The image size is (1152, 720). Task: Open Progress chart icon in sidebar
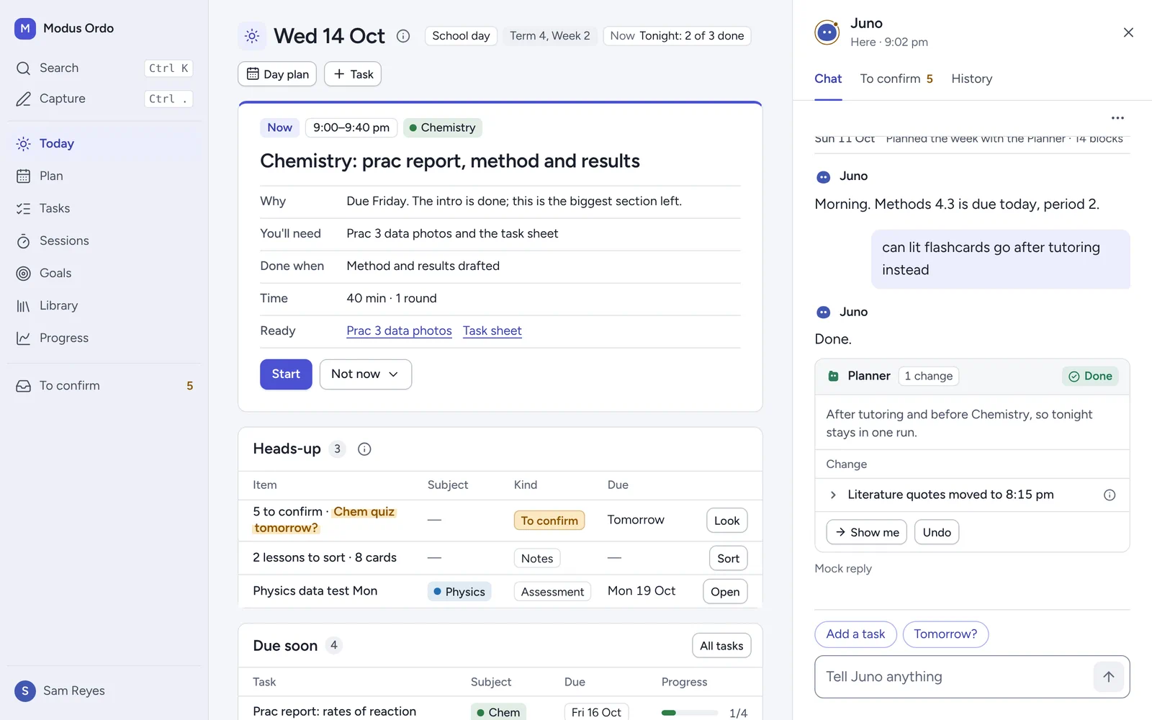pos(23,338)
